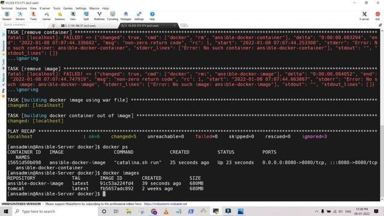
Task: Click the paperclip attachment icon
Action: [380, 25]
